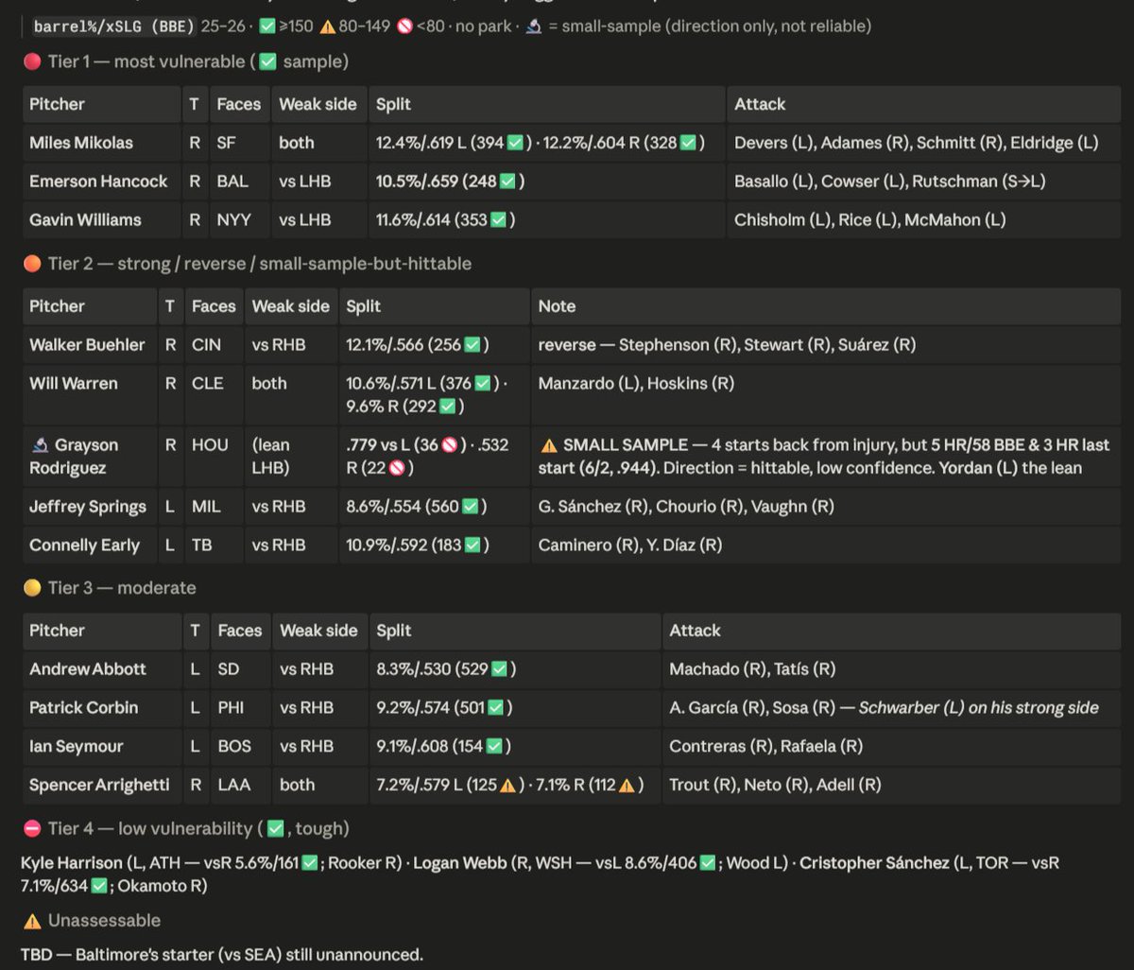1134x970 pixels.
Task: Click the BAL cell in Hancock row
Action: click(240, 182)
